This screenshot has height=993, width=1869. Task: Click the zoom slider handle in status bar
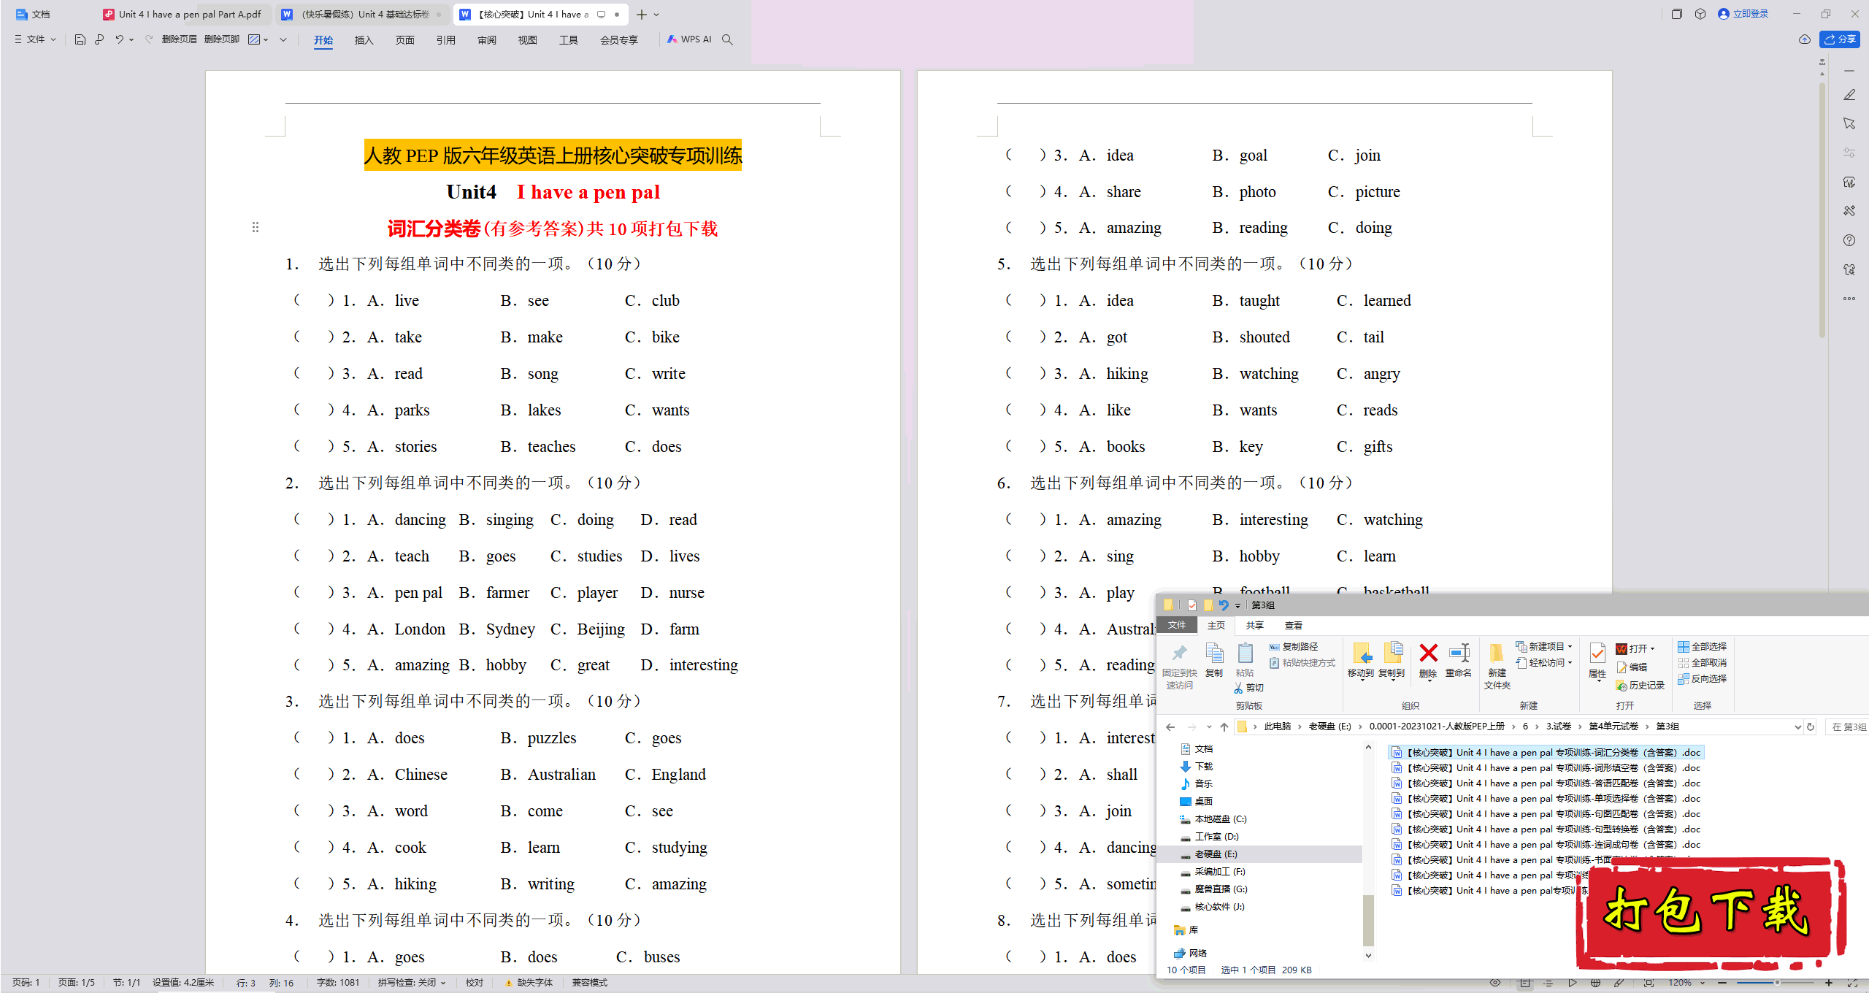1777,983
